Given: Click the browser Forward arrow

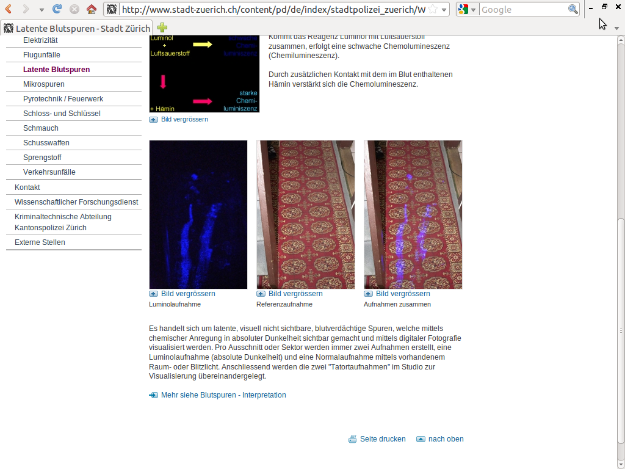Looking at the screenshot, I should [26, 9].
